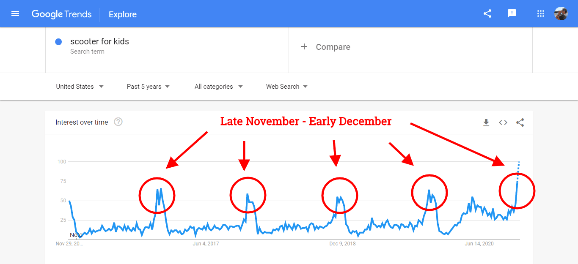This screenshot has height=264, width=578.
Task: Open the Google apps grid
Action: point(540,14)
